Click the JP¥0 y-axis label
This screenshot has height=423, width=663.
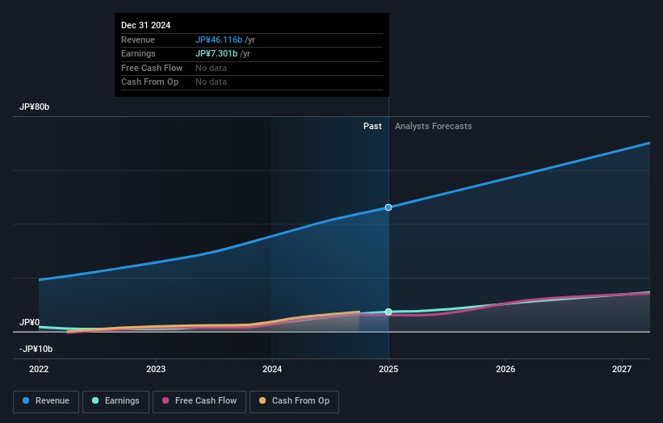[29, 322]
